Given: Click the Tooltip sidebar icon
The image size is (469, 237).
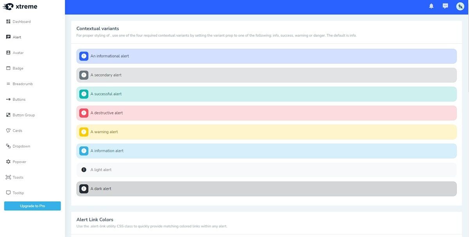Looking at the screenshot, I should (9, 192).
